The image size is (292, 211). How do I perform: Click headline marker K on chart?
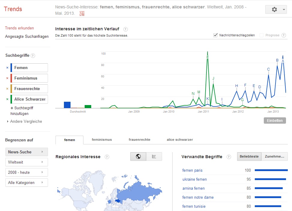coord(208,99)
